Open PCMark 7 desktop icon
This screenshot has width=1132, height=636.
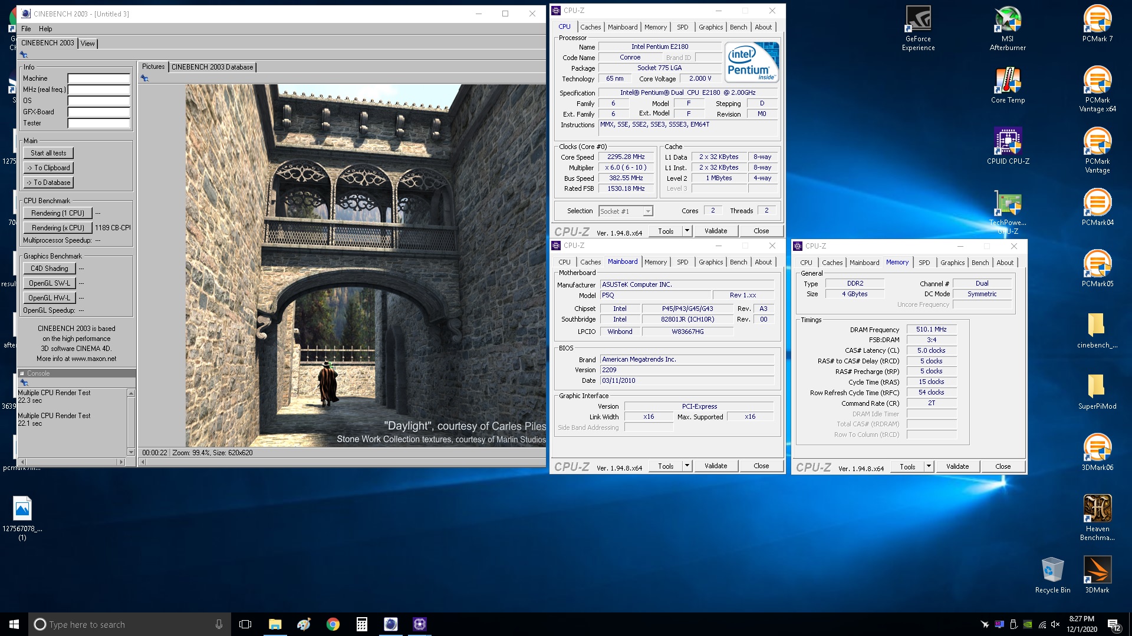[x=1097, y=24]
